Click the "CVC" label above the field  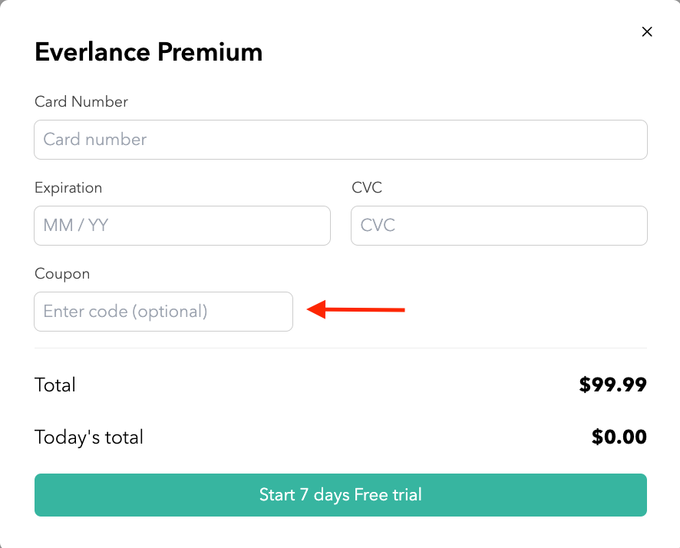click(x=367, y=187)
